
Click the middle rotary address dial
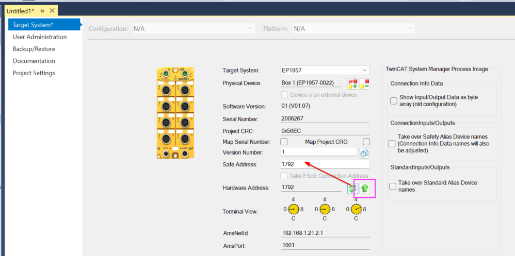[x=325, y=209]
